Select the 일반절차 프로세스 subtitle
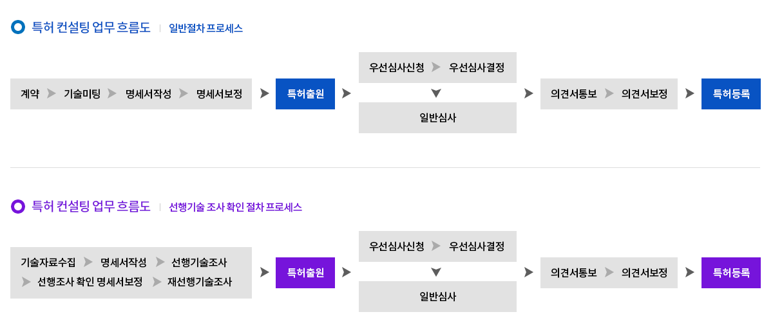The width and height of the screenshot is (773, 332). 205,28
